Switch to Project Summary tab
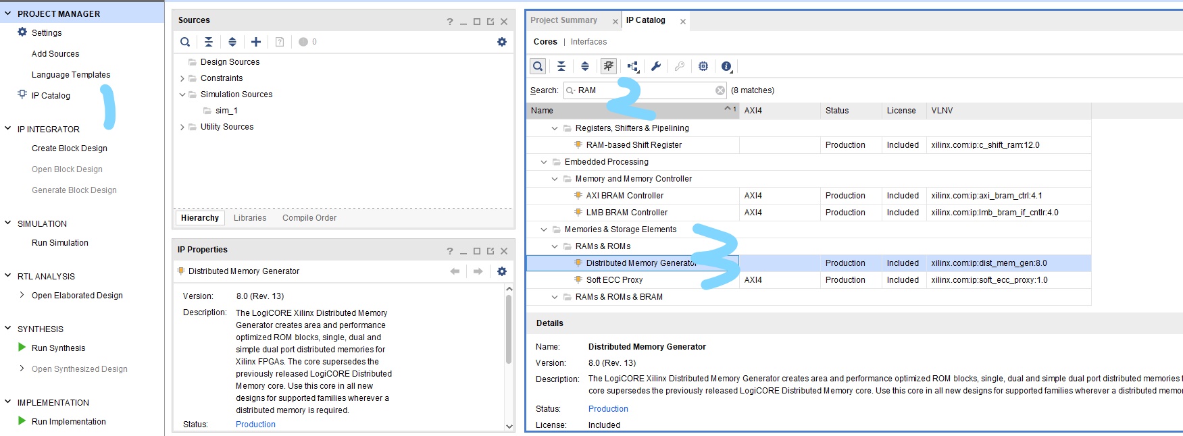This screenshot has width=1183, height=436. [564, 20]
